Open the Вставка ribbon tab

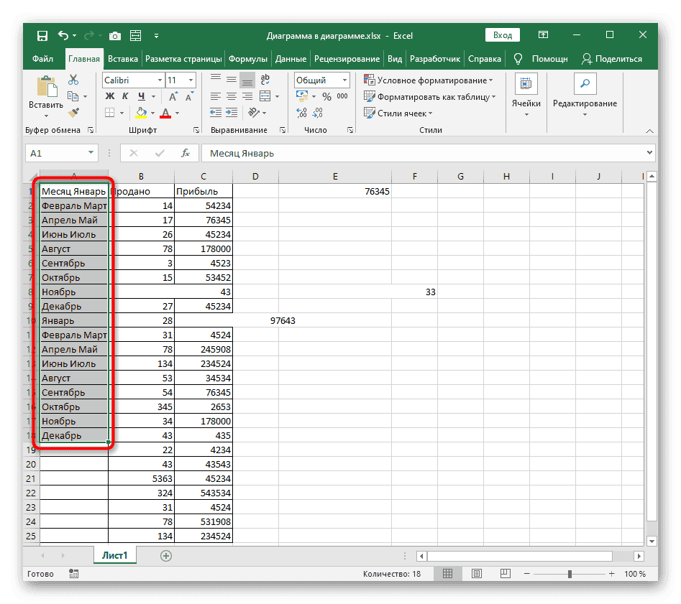click(123, 59)
